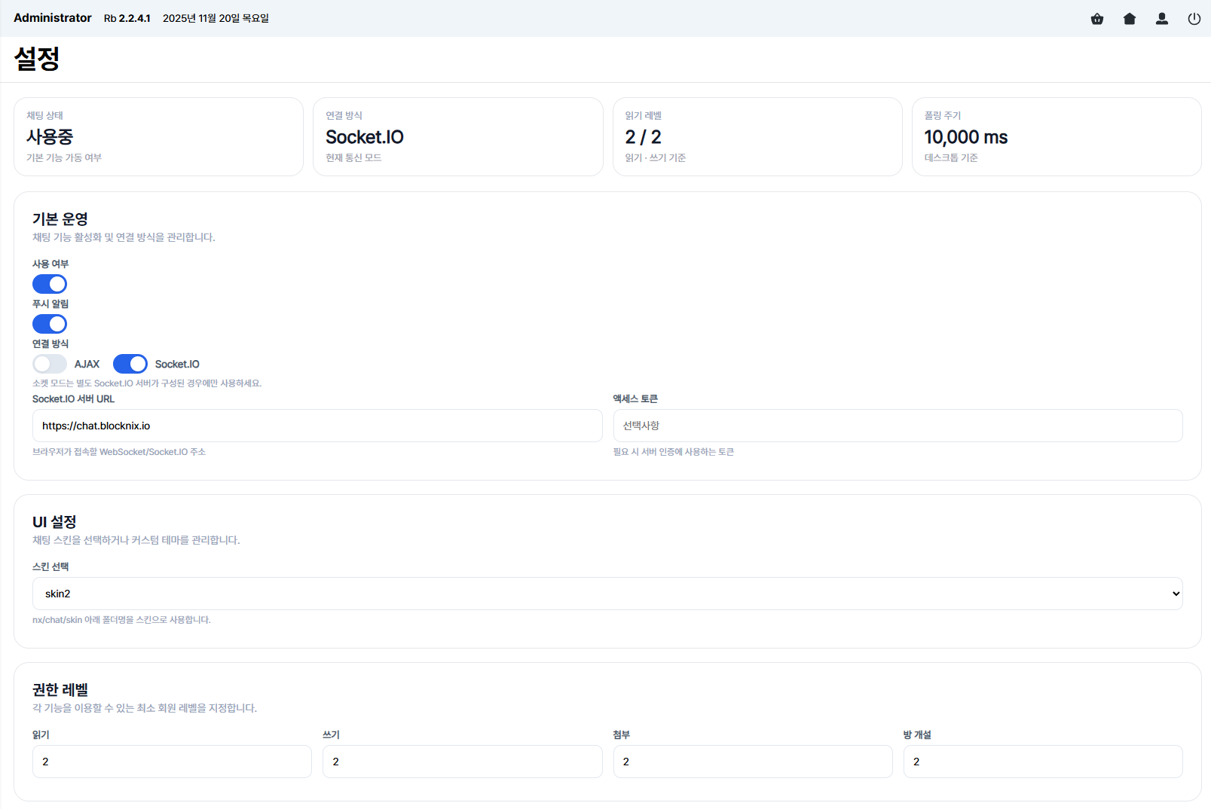Open the 스킨 선택 skin2 dropdown
Screen dimensions: 1211x809
point(607,594)
